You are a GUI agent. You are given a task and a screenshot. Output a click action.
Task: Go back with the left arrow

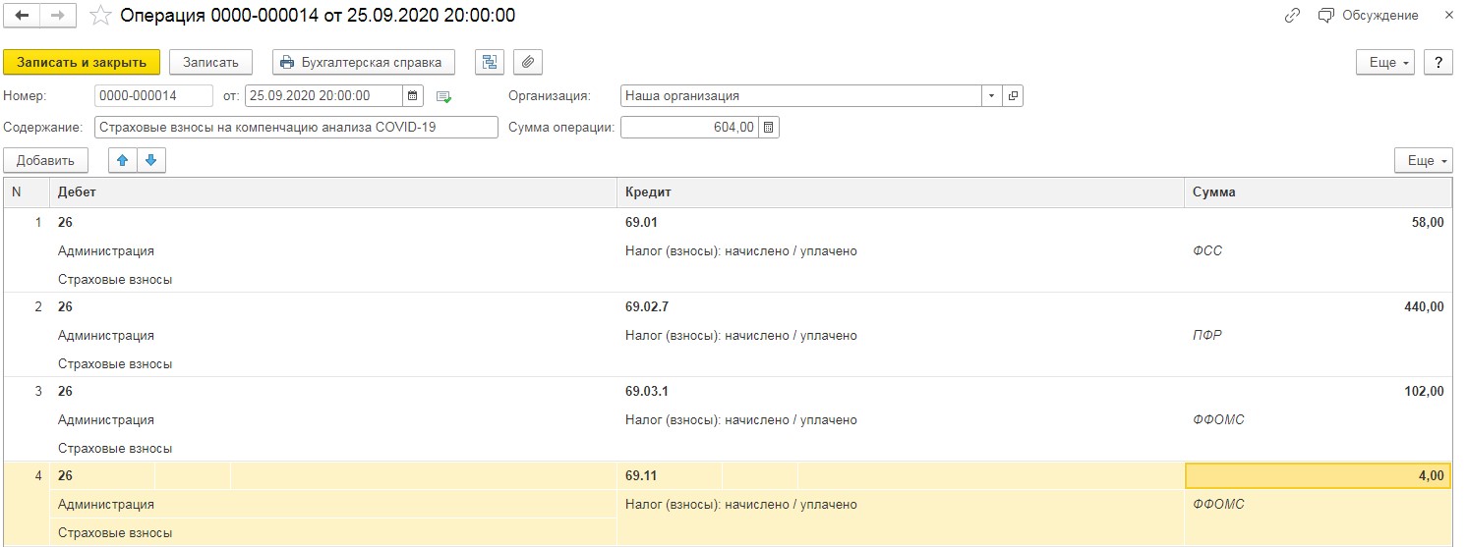coord(22,16)
